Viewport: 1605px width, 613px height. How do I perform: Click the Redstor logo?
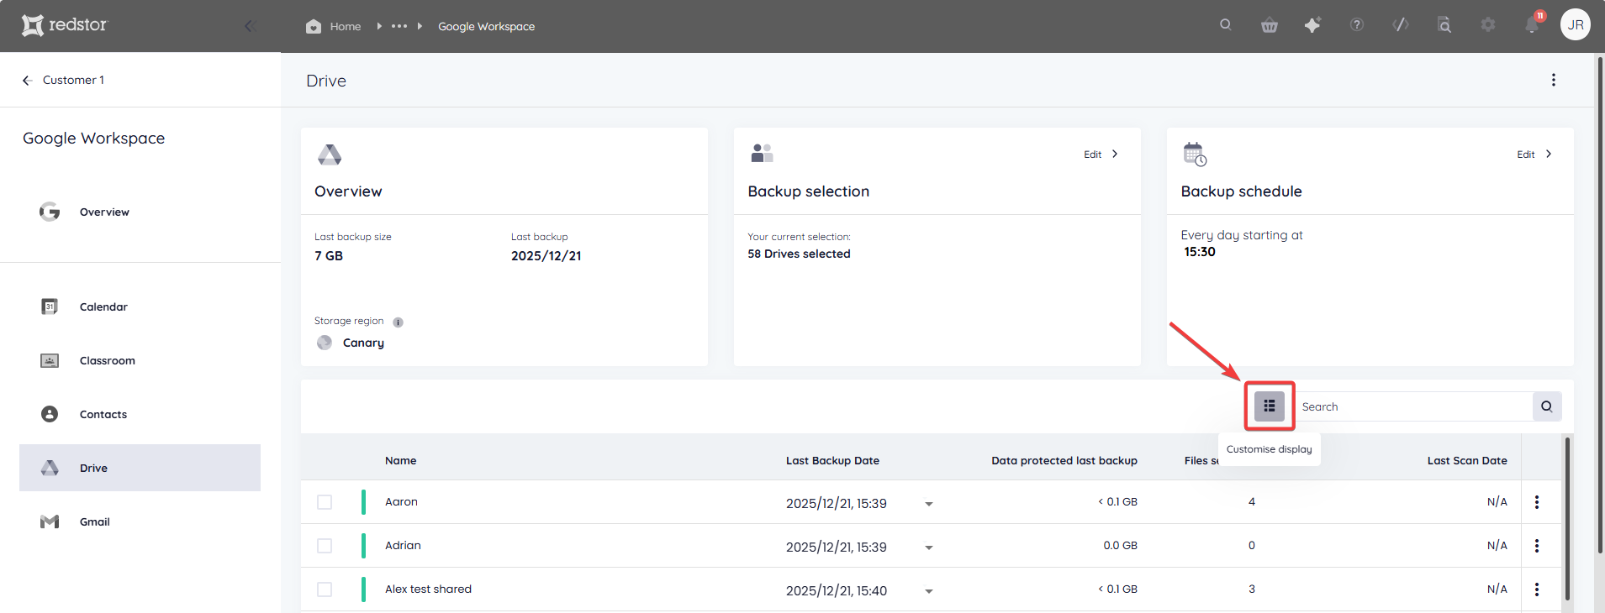coord(65,25)
